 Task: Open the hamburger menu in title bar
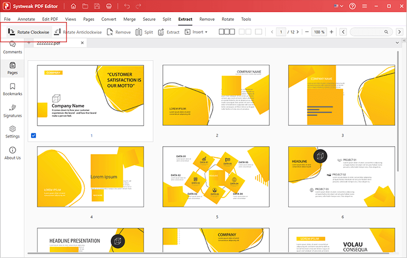[365, 6]
